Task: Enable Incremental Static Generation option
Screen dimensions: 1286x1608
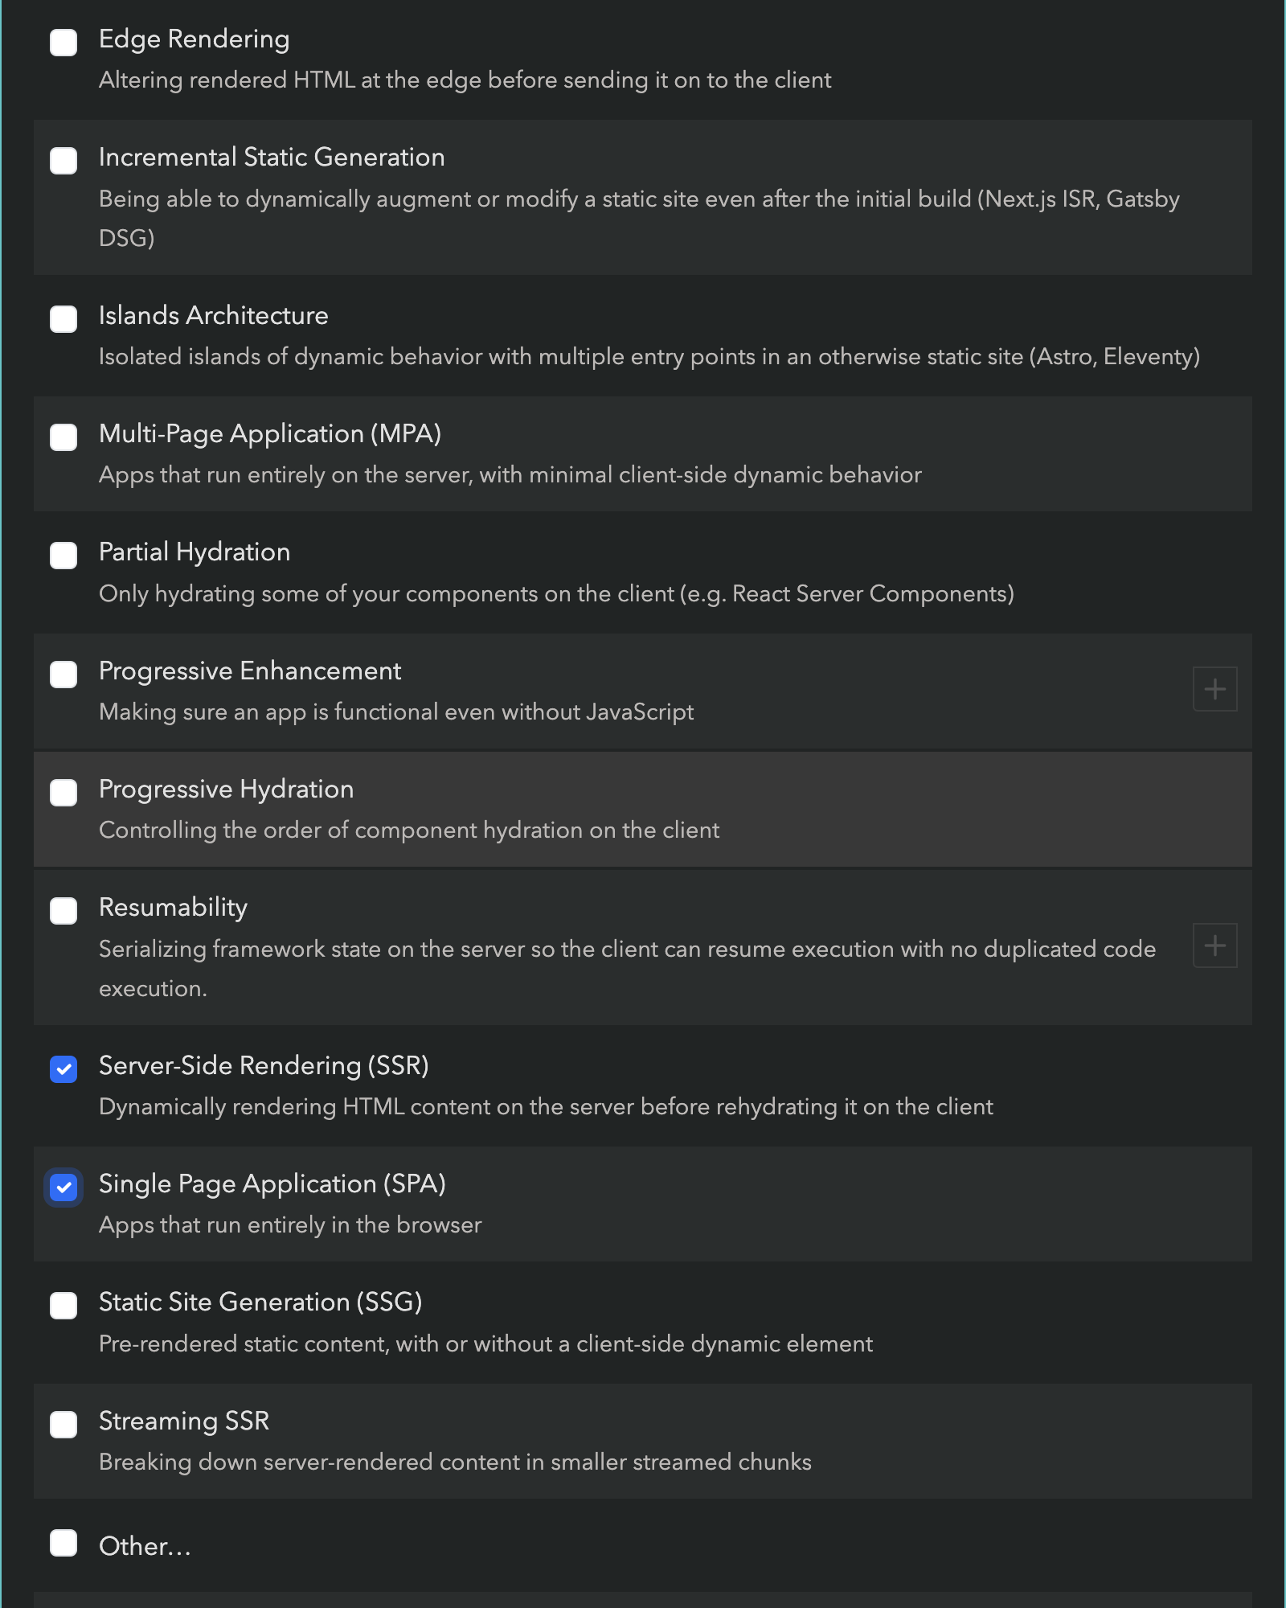Action: (x=63, y=161)
